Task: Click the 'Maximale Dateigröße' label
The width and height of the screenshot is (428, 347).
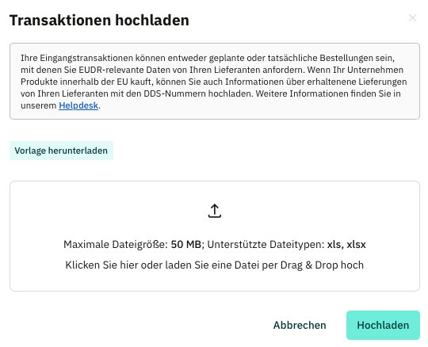Action: [x=115, y=245]
